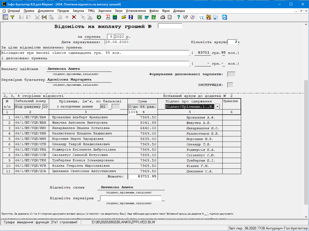Screen dimensions: 309x231
Task: Click the total value 83711.95
Action: click(x=143, y=177)
